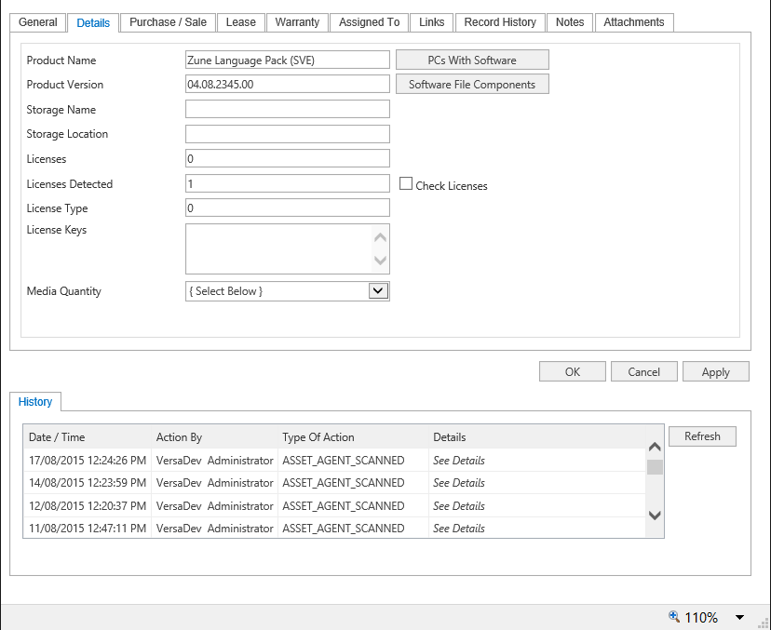Open Software File Components
This screenshot has width=771, height=630.
click(472, 85)
